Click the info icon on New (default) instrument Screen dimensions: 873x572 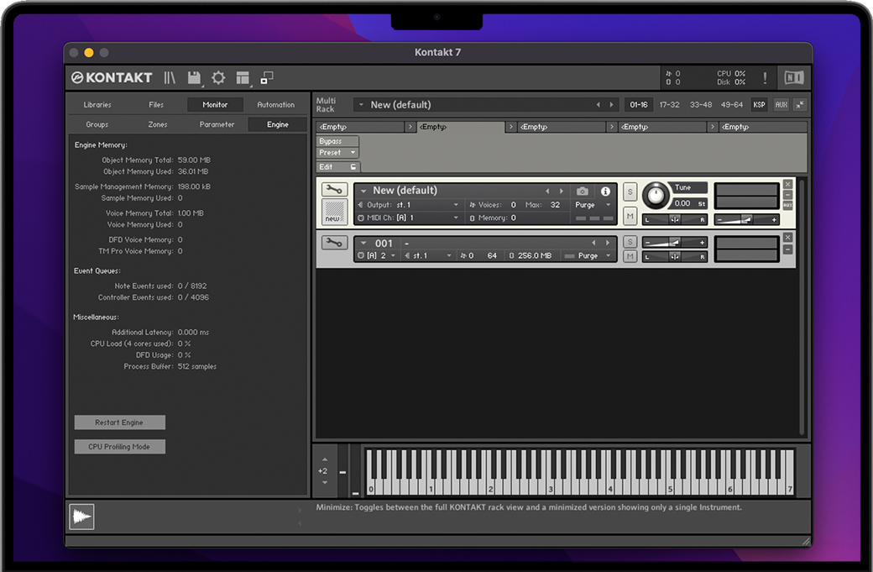pyautogui.click(x=605, y=192)
